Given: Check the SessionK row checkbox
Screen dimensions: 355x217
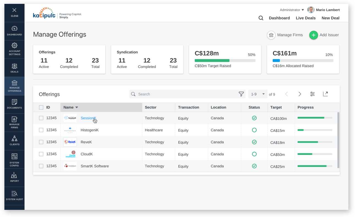Looking at the screenshot, I should click(x=41, y=118).
